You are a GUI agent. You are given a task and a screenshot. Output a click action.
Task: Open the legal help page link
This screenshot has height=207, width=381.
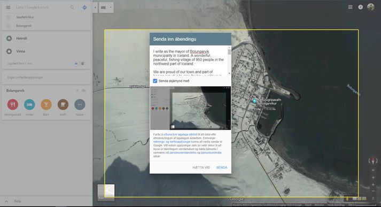click(180, 134)
